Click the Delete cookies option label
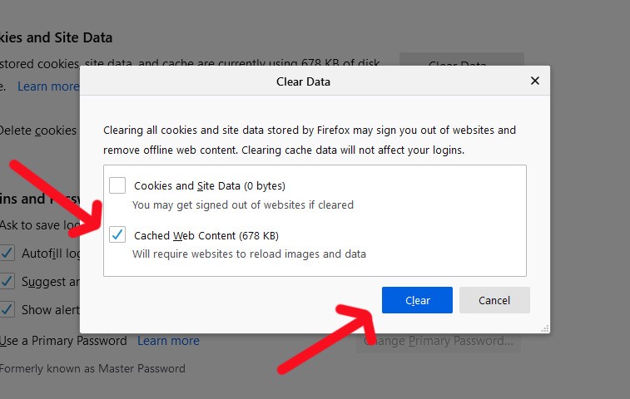The width and height of the screenshot is (630, 399). coord(38,131)
